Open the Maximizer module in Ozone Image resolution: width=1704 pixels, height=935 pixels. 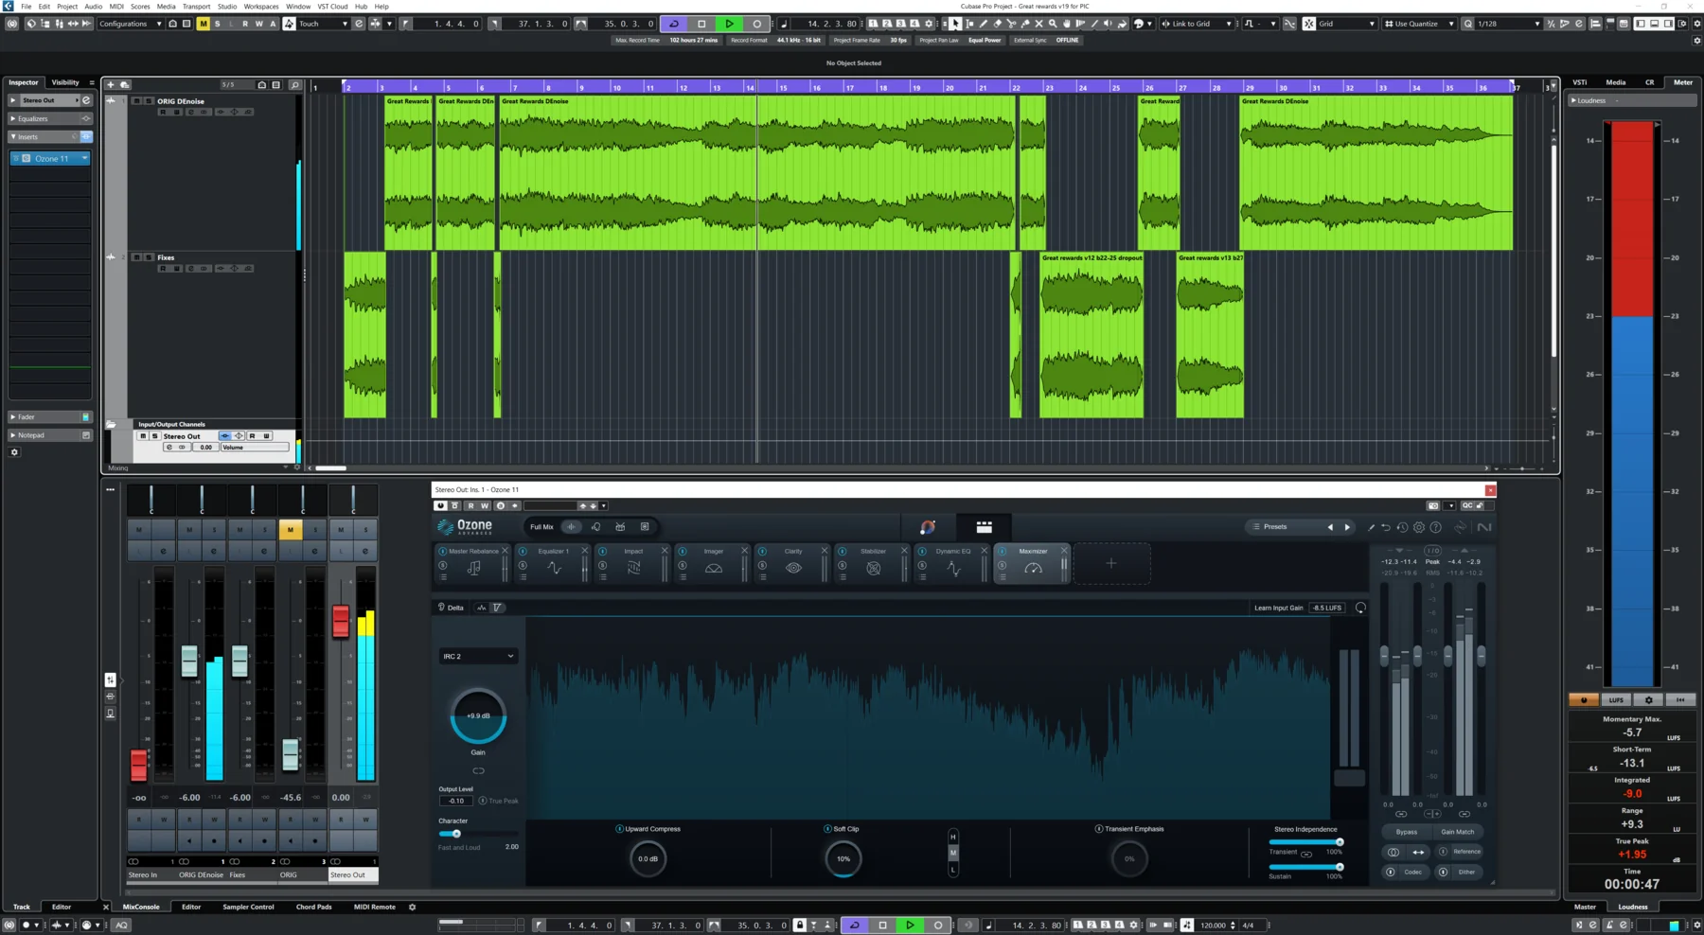pos(1033,563)
